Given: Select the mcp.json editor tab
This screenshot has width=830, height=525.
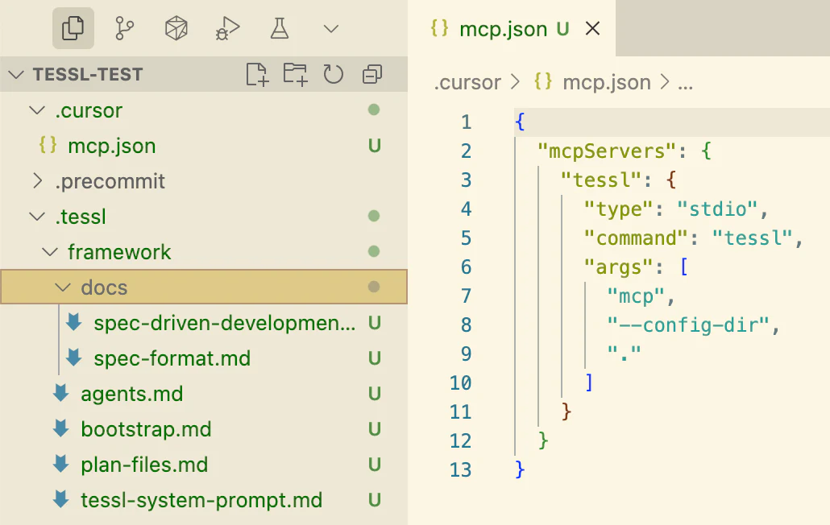Looking at the screenshot, I should (512, 28).
